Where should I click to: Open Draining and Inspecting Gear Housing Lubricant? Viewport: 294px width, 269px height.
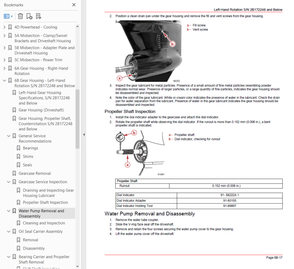(48, 193)
